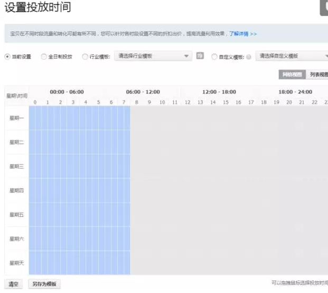Click the icon next to industry template dropdown
Image resolution: width=328 pixels, height=293 pixels.
tap(200, 56)
